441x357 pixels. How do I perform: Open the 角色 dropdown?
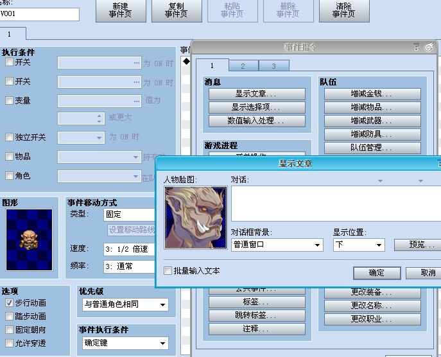[x=99, y=177]
